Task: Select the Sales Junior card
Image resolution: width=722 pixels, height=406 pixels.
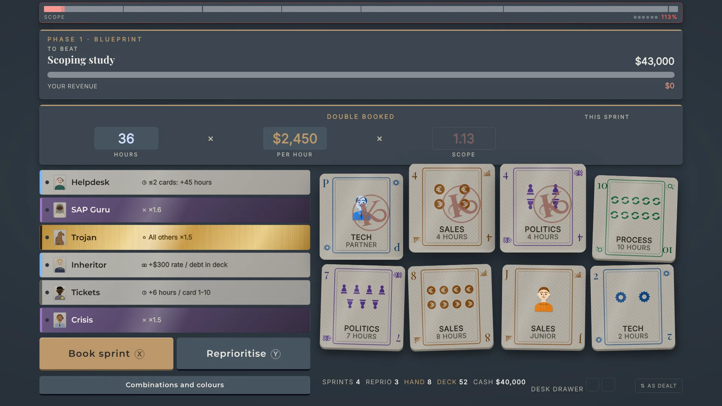Action: [543, 308]
